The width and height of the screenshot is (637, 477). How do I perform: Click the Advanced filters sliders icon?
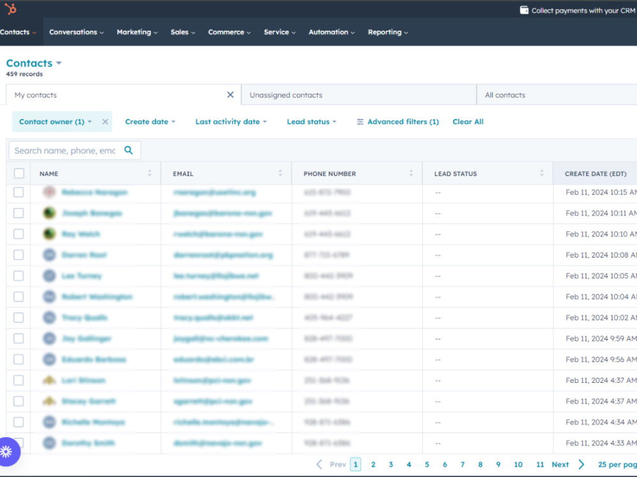click(360, 121)
